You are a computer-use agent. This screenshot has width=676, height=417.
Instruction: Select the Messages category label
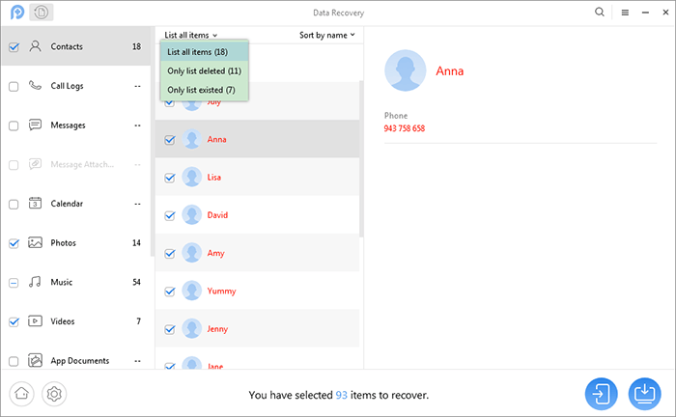(x=69, y=125)
